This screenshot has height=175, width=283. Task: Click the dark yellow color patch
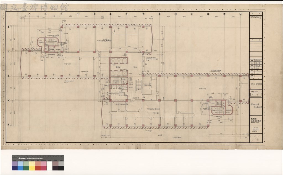click(x=32, y=168)
